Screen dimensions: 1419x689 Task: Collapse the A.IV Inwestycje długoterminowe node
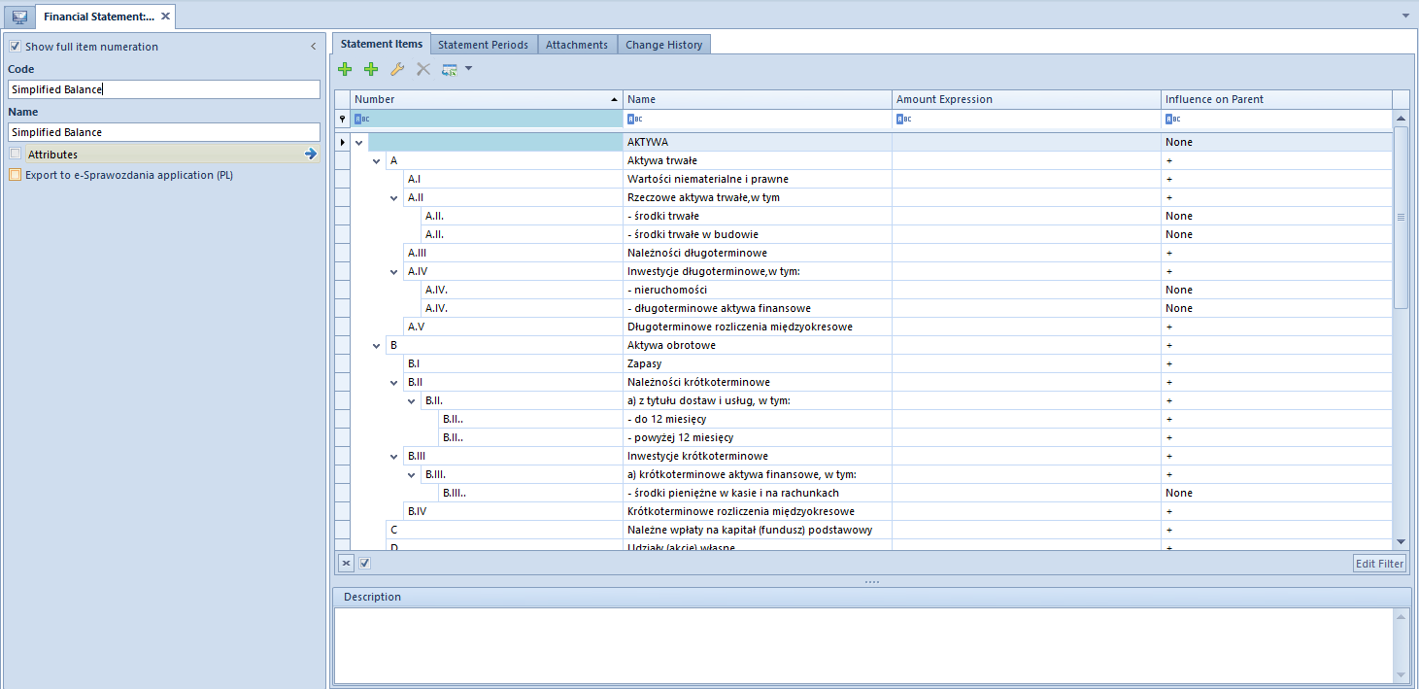(394, 271)
